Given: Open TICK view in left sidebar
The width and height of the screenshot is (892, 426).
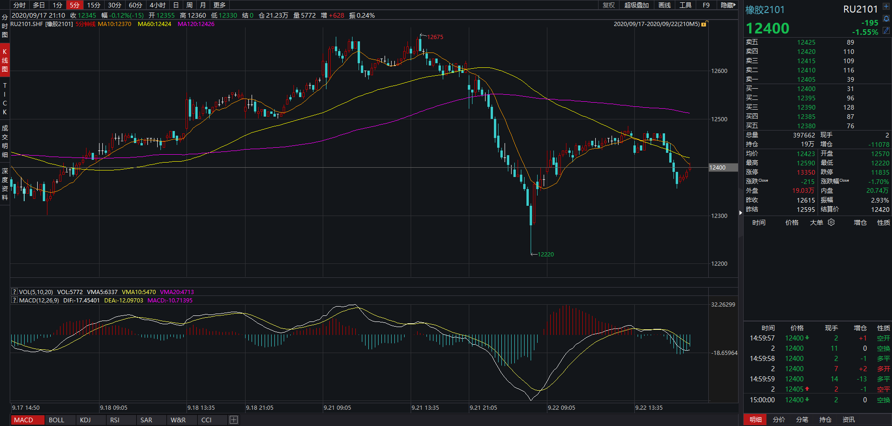Looking at the screenshot, I should (5, 98).
